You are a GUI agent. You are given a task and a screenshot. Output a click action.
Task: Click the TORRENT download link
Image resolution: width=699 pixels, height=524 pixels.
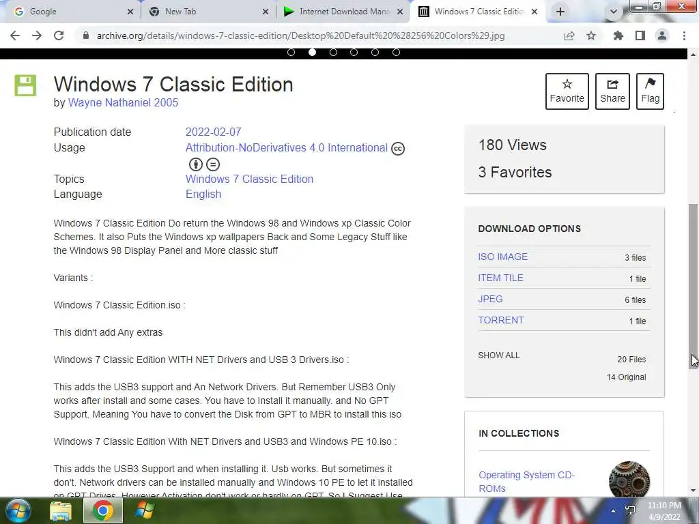click(501, 320)
